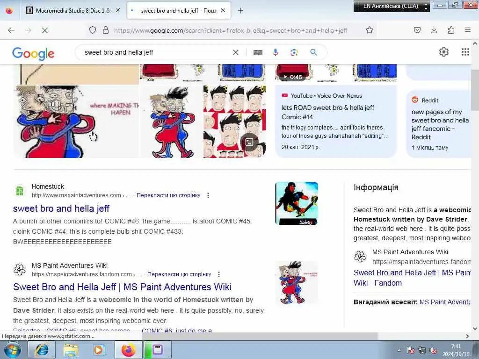
Task: Stop loading the page with X button
Action: tap(44, 30)
